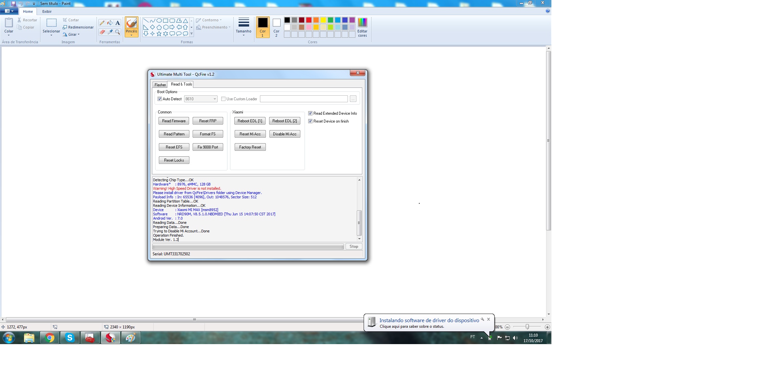Click the Read Firmware button

(174, 121)
